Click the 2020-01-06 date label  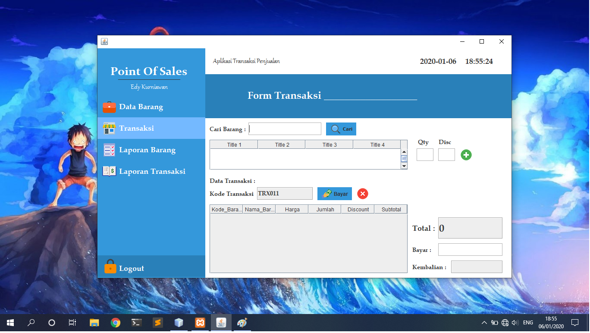[x=438, y=61]
